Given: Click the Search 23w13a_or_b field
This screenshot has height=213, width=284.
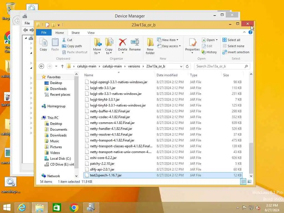Looking at the screenshot, I should click(x=220, y=66).
